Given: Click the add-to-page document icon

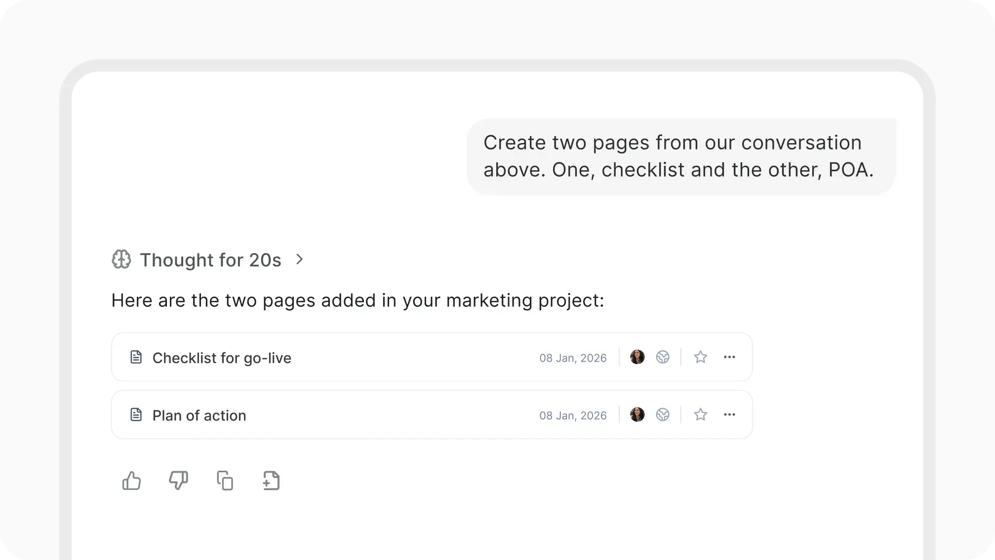Looking at the screenshot, I should pyautogui.click(x=271, y=481).
